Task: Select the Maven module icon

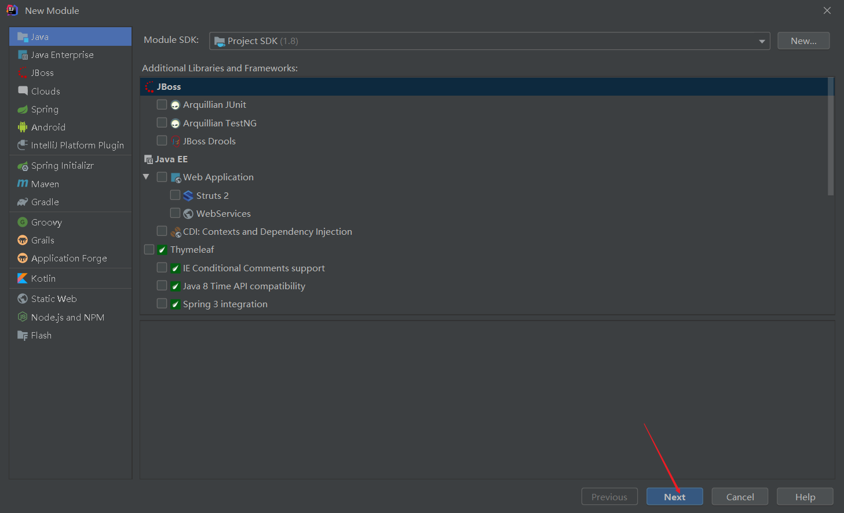Action: 23,184
